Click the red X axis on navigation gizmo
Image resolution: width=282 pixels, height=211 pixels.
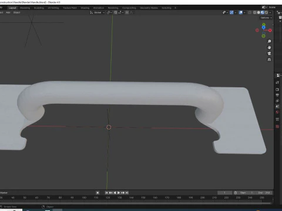point(270,30)
